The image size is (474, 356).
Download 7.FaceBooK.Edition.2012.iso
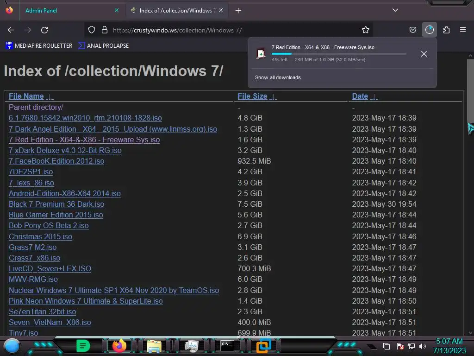tap(56, 161)
